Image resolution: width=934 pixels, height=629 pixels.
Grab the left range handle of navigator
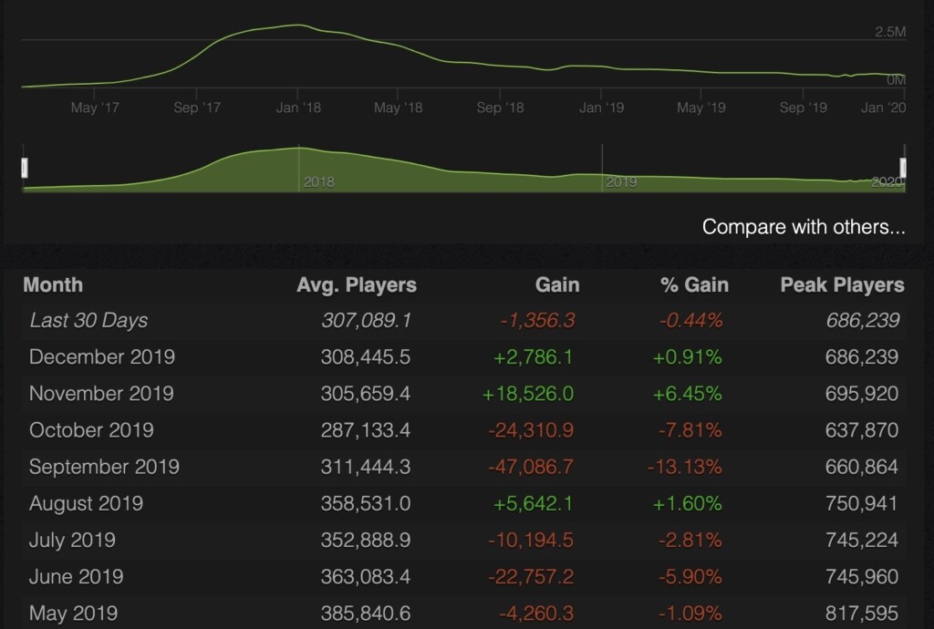(25, 168)
